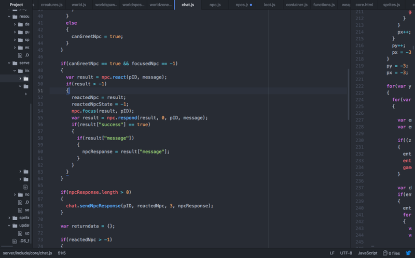
Task: Click the project tree horizontal scrollbar
Action: (7, 247)
